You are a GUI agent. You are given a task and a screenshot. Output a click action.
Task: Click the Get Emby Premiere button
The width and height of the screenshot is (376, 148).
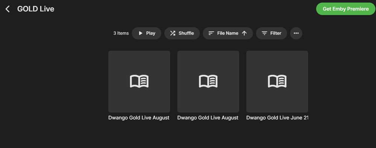tap(346, 9)
